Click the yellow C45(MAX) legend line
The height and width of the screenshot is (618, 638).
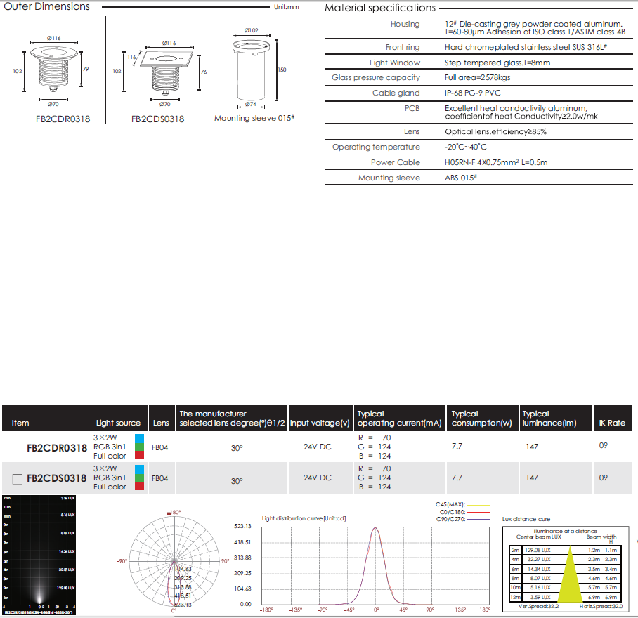pyautogui.click(x=477, y=504)
